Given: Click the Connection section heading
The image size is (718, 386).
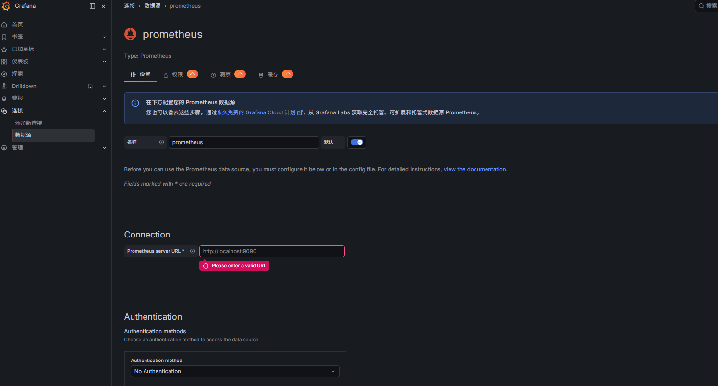Looking at the screenshot, I should point(147,235).
